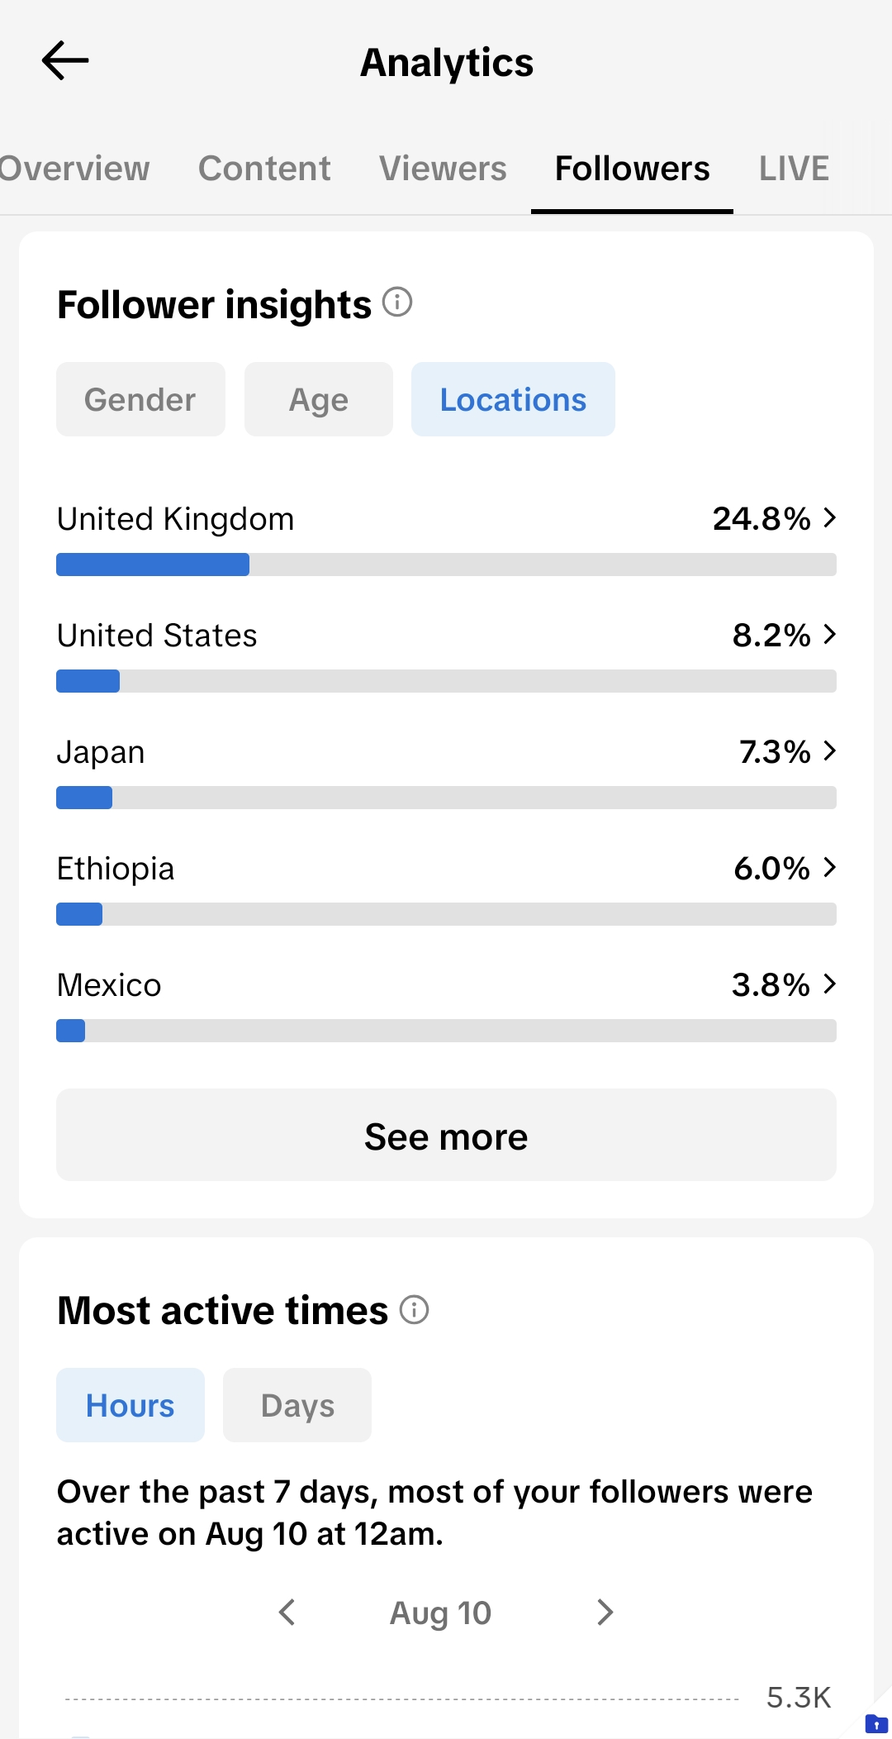Switch active times to Hours
This screenshot has width=892, height=1739.
point(130,1405)
